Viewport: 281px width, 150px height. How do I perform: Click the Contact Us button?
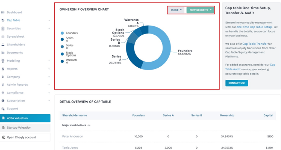coord(236,83)
